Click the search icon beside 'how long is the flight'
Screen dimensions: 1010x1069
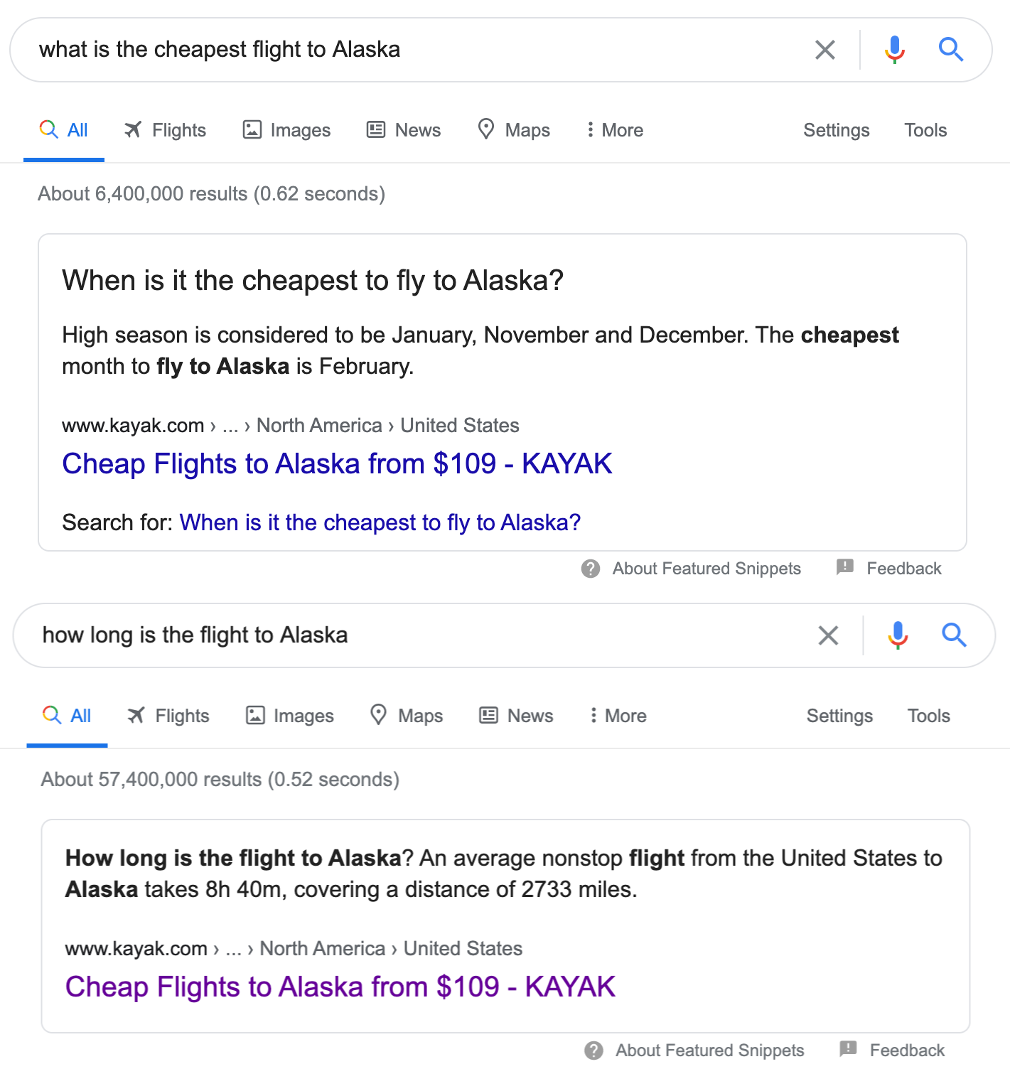(x=955, y=635)
